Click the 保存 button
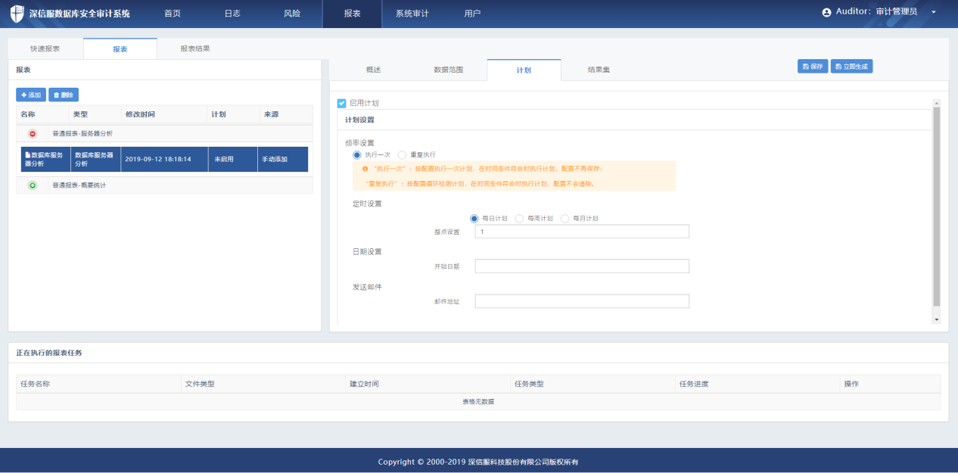 tap(813, 67)
